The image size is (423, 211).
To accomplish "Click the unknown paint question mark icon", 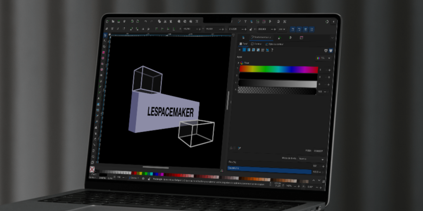I will [272, 50].
